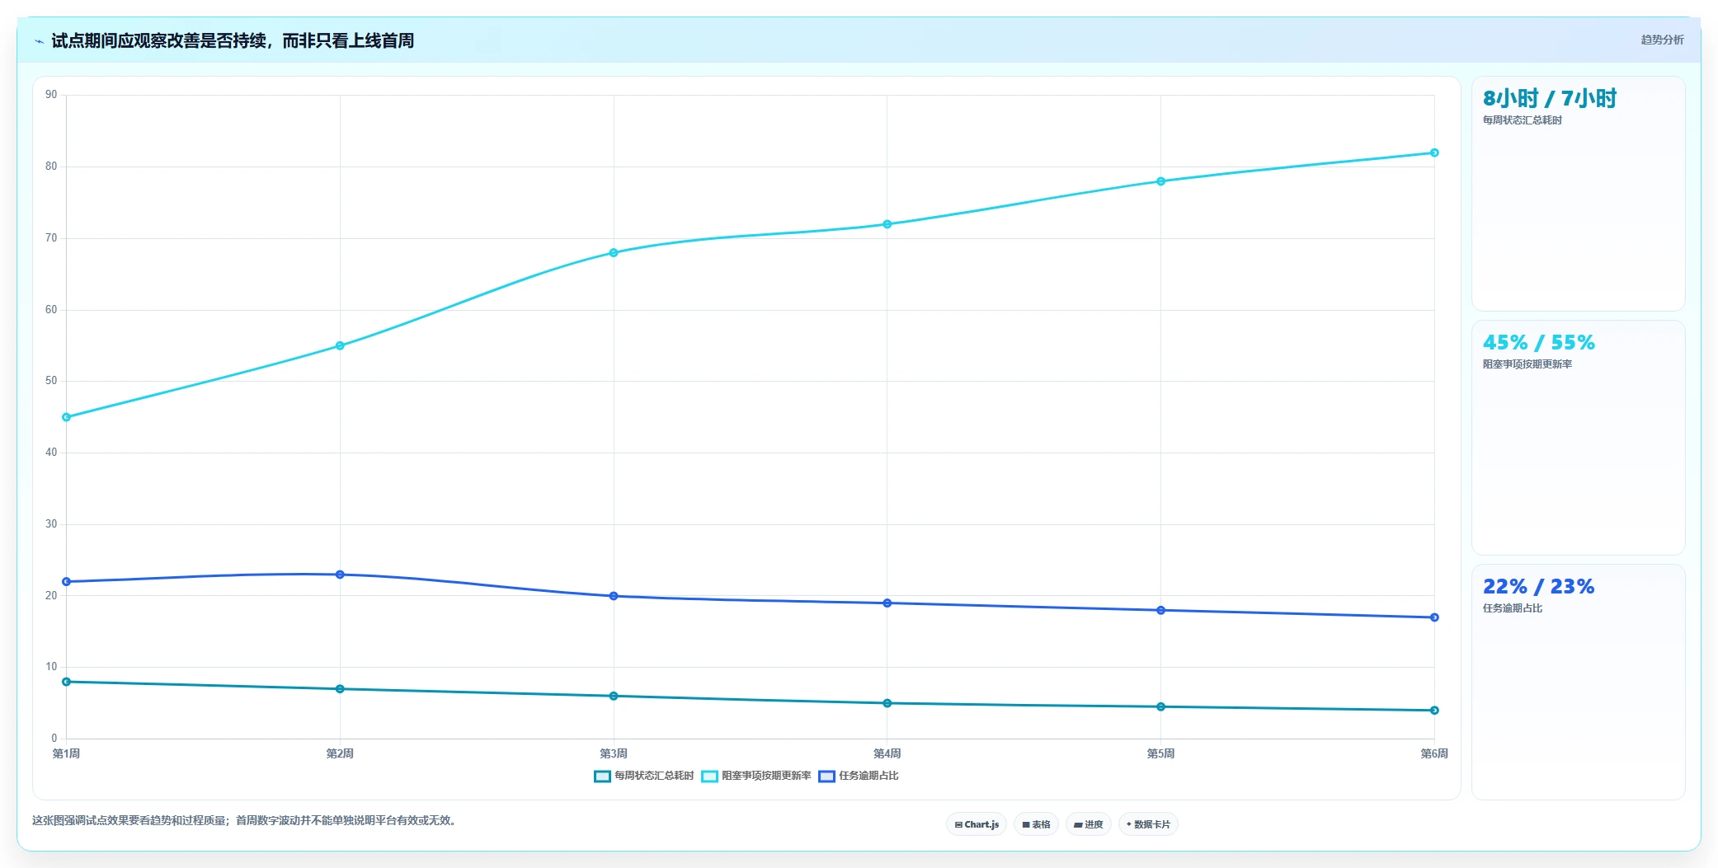This screenshot has width=1718, height=868.
Task: Toggle 每周状态汇总耗时 legend color box
Action: pyautogui.click(x=602, y=777)
